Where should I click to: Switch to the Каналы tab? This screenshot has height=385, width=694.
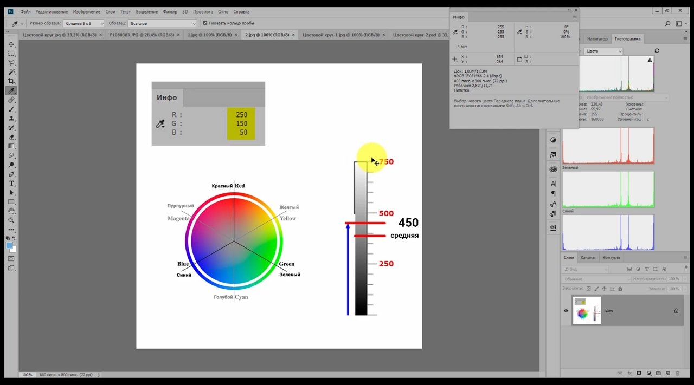coord(587,258)
